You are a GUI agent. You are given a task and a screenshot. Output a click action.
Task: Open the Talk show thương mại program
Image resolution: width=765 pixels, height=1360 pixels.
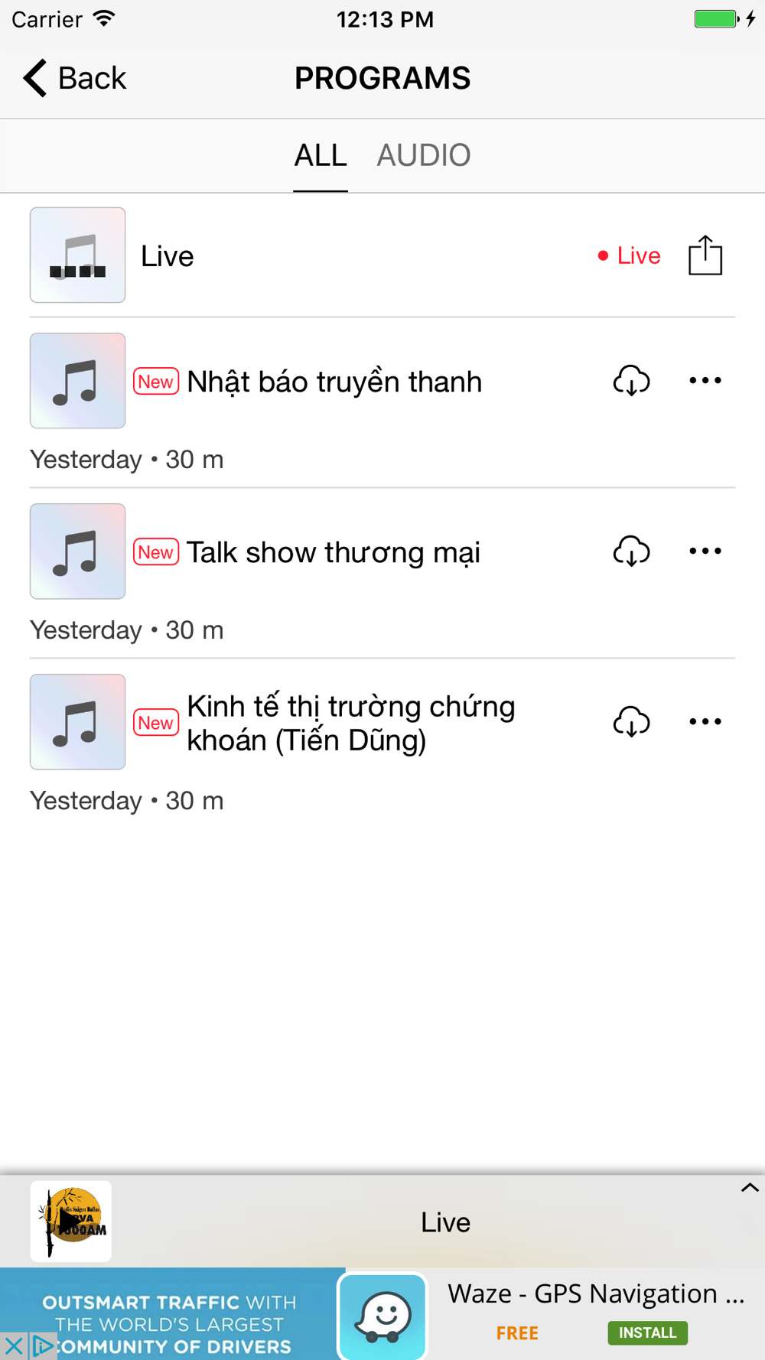click(334, 552)
